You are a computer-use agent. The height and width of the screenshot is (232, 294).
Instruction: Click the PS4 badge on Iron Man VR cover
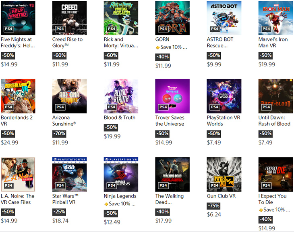coord(266,29)
